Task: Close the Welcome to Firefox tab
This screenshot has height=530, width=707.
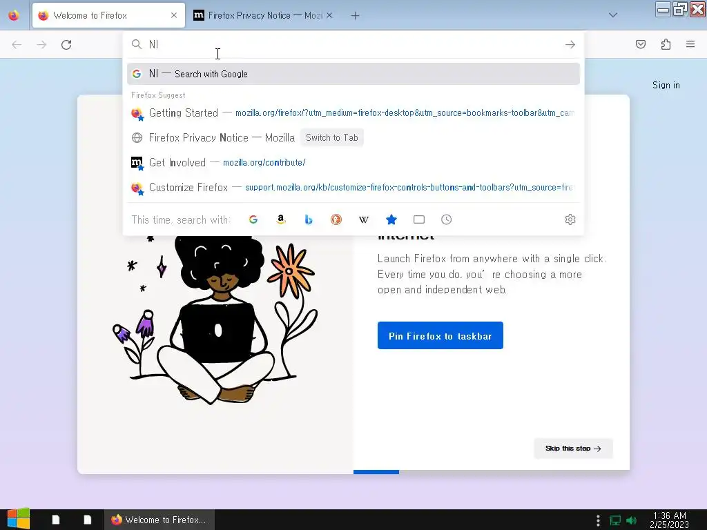Action: tap(174, 15)
